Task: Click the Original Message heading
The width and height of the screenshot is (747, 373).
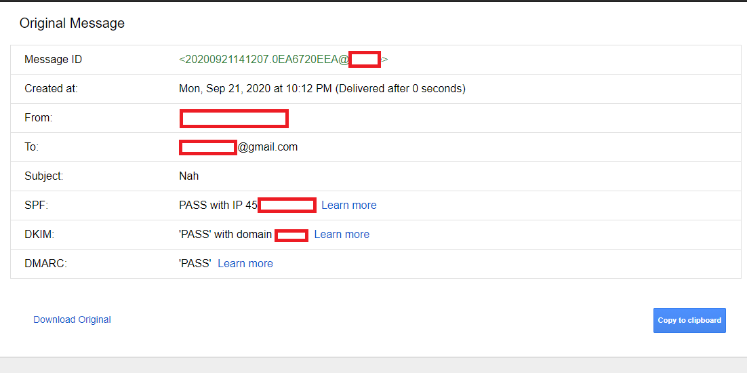Action: [x=72, y=23]
